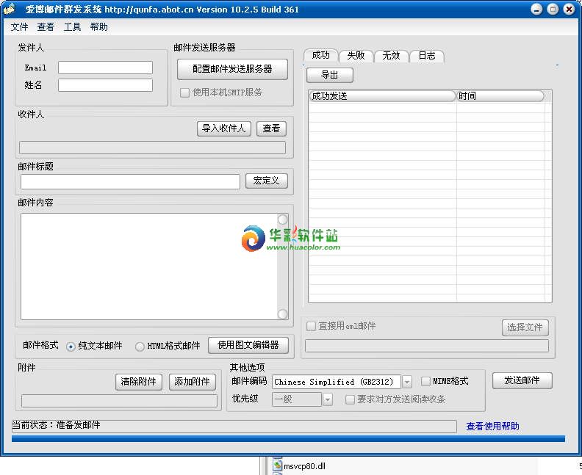Enable 使用本机SMTP服务 checkbox
The image size is (582, 475).
185,93
